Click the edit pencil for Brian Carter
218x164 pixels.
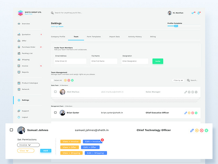tap(186, 113)
